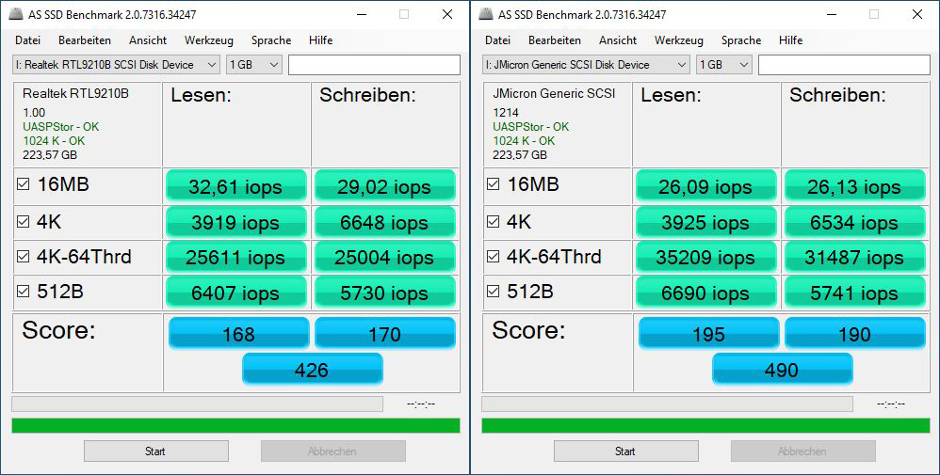940x475 pixels.
Task: Open the Hilfe menu in the JMicron window
Action: 791,40
